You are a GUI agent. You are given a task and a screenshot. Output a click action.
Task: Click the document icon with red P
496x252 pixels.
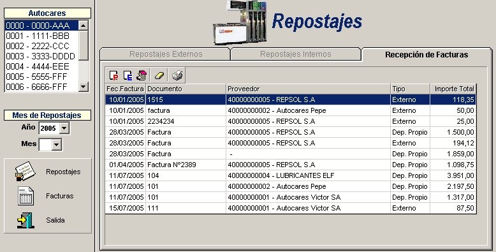coord(113,76)
